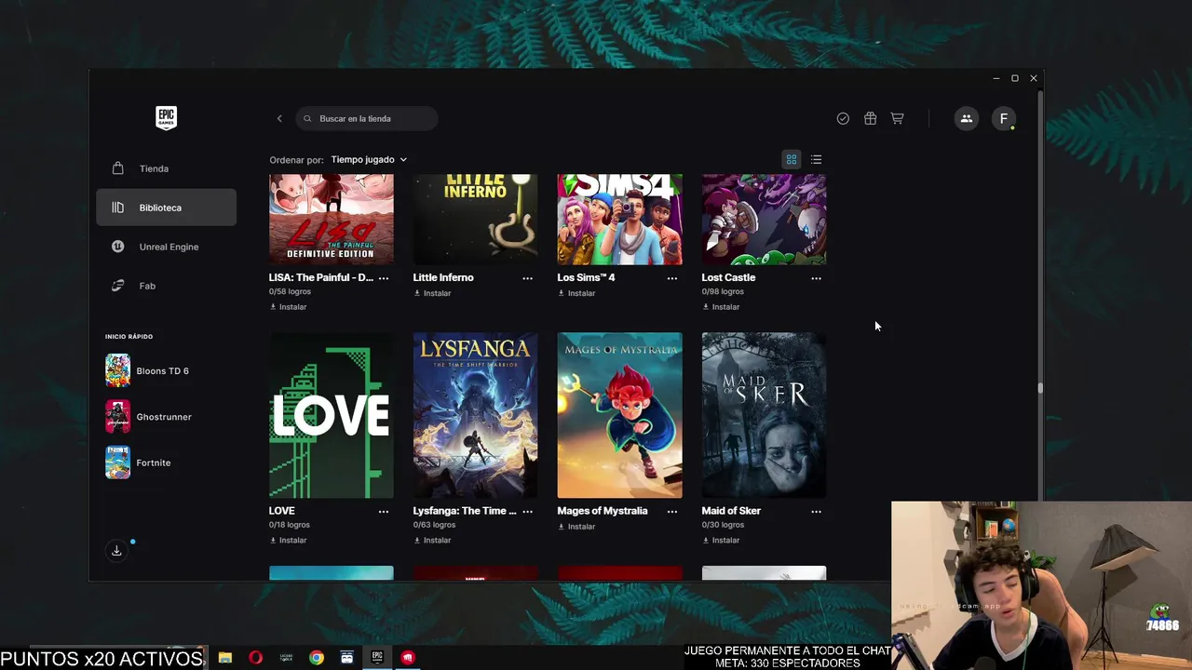Open Opera browser in taskbar
This screenshot has height=670, width=1192.
point(255,657)
